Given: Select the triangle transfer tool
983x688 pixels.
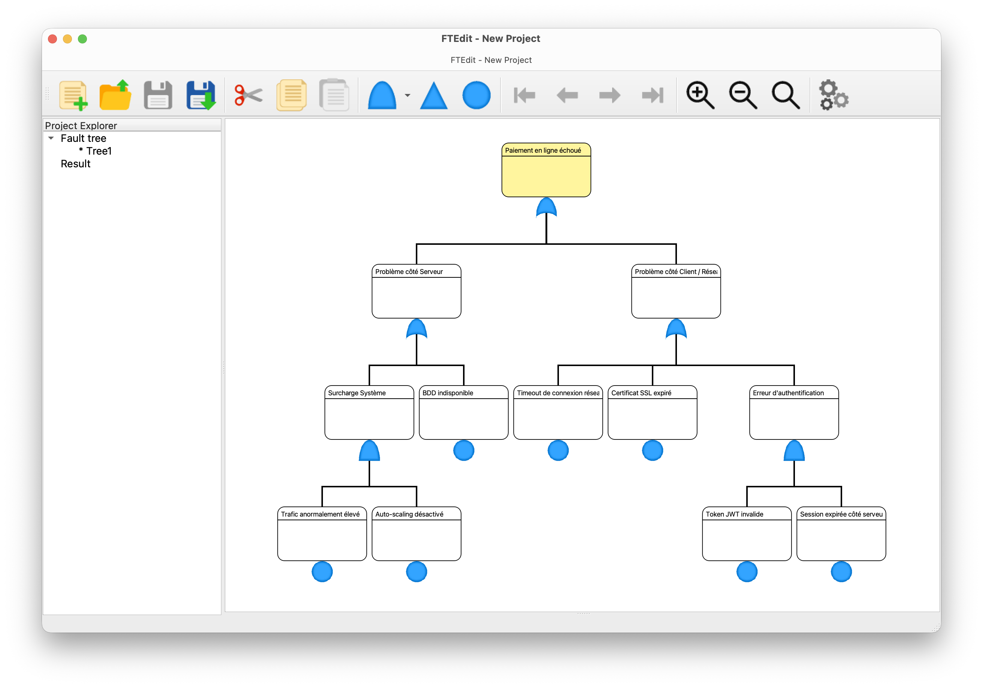Looking at the screenshot, I should [x=434, y=95].
